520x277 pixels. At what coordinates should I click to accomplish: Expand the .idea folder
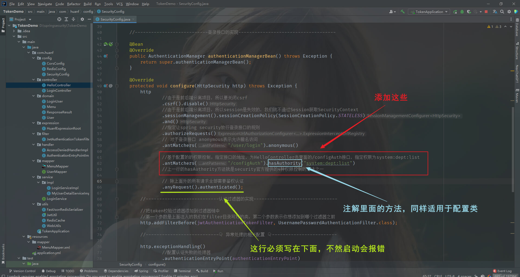(x=14, y=31)
